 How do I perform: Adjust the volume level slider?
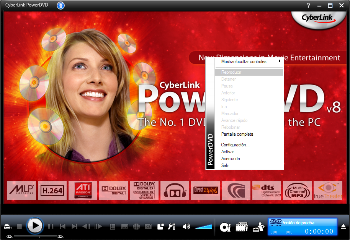(x=203, y=227)
